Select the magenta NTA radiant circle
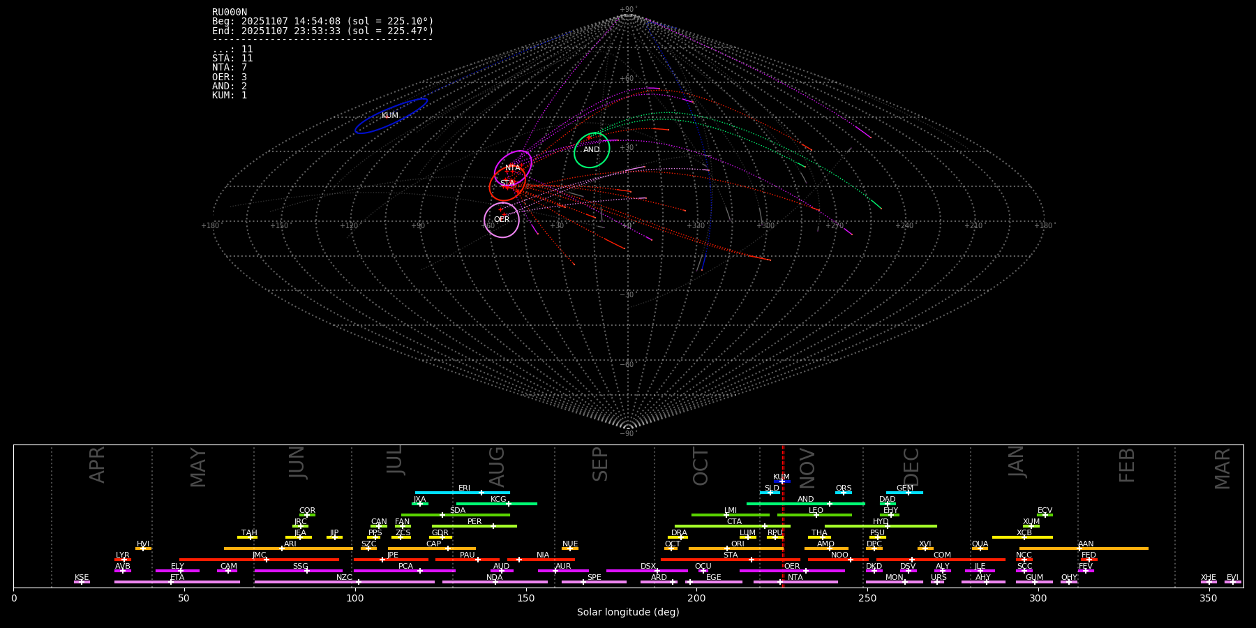 point(513,167)
